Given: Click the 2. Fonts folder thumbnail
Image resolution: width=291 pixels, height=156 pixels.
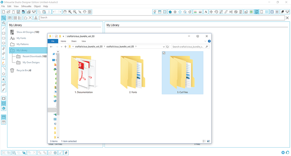Looking at the screenshot, I should pyautogui.click(x=133, y=73).
